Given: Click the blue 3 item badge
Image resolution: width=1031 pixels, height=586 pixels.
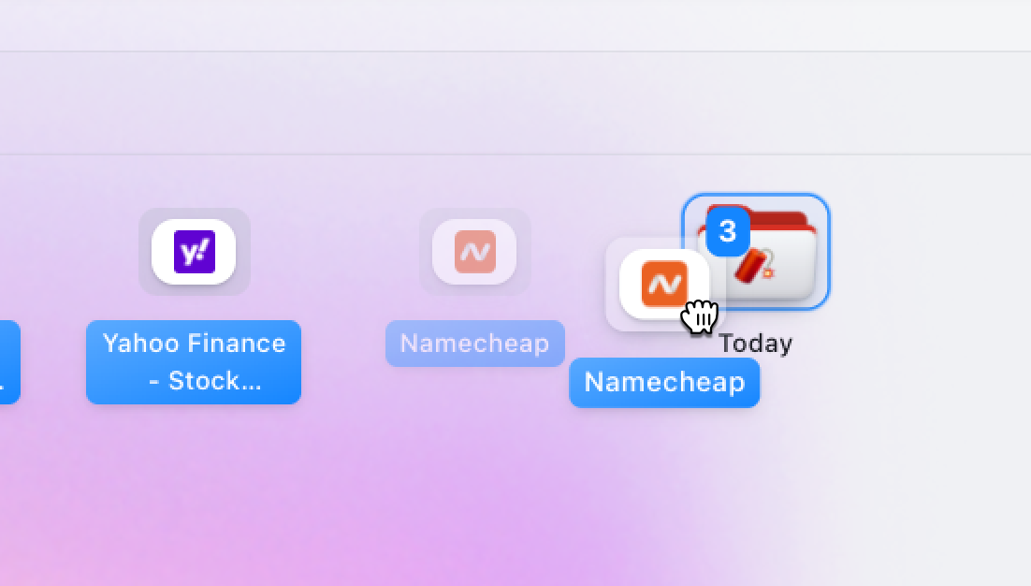Looking at the screenshot, I should (728, 231).
